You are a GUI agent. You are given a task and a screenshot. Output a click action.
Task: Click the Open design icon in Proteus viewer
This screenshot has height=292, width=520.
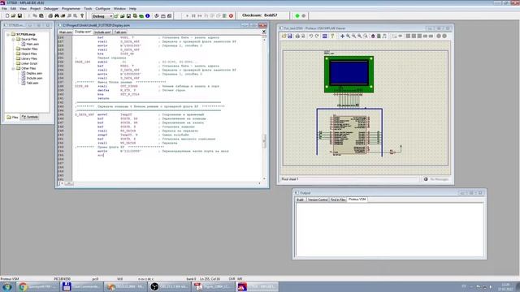click(284, 36)
